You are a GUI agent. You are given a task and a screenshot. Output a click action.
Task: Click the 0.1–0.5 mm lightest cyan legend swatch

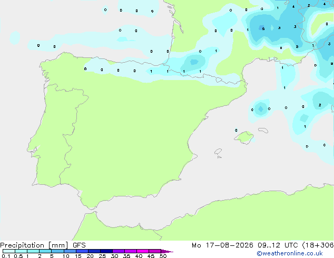click(x=9, y=251)
